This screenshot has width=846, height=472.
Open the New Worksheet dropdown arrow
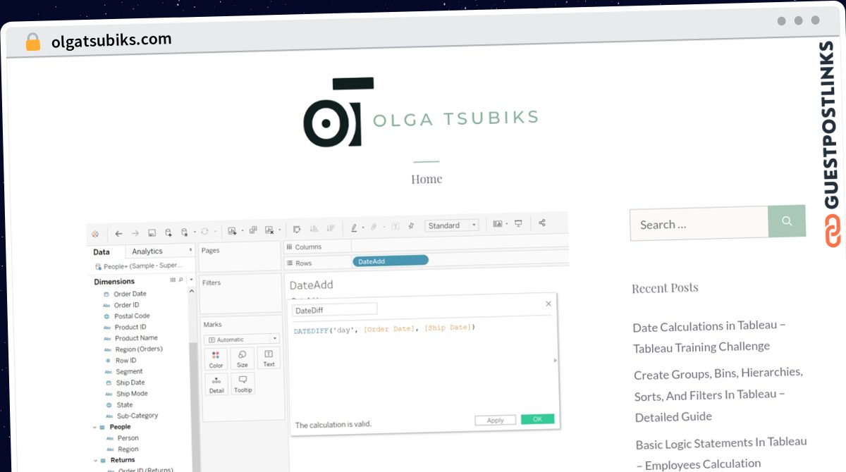tap(243, 231)
